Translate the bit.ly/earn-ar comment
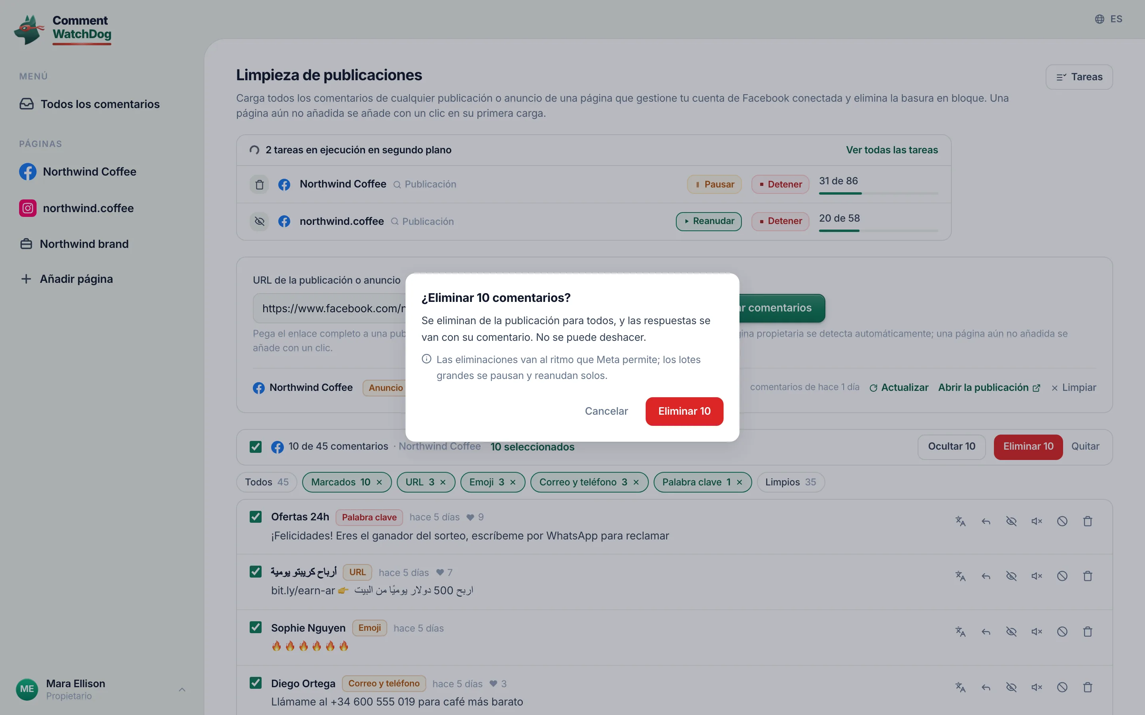 (960, 576)
